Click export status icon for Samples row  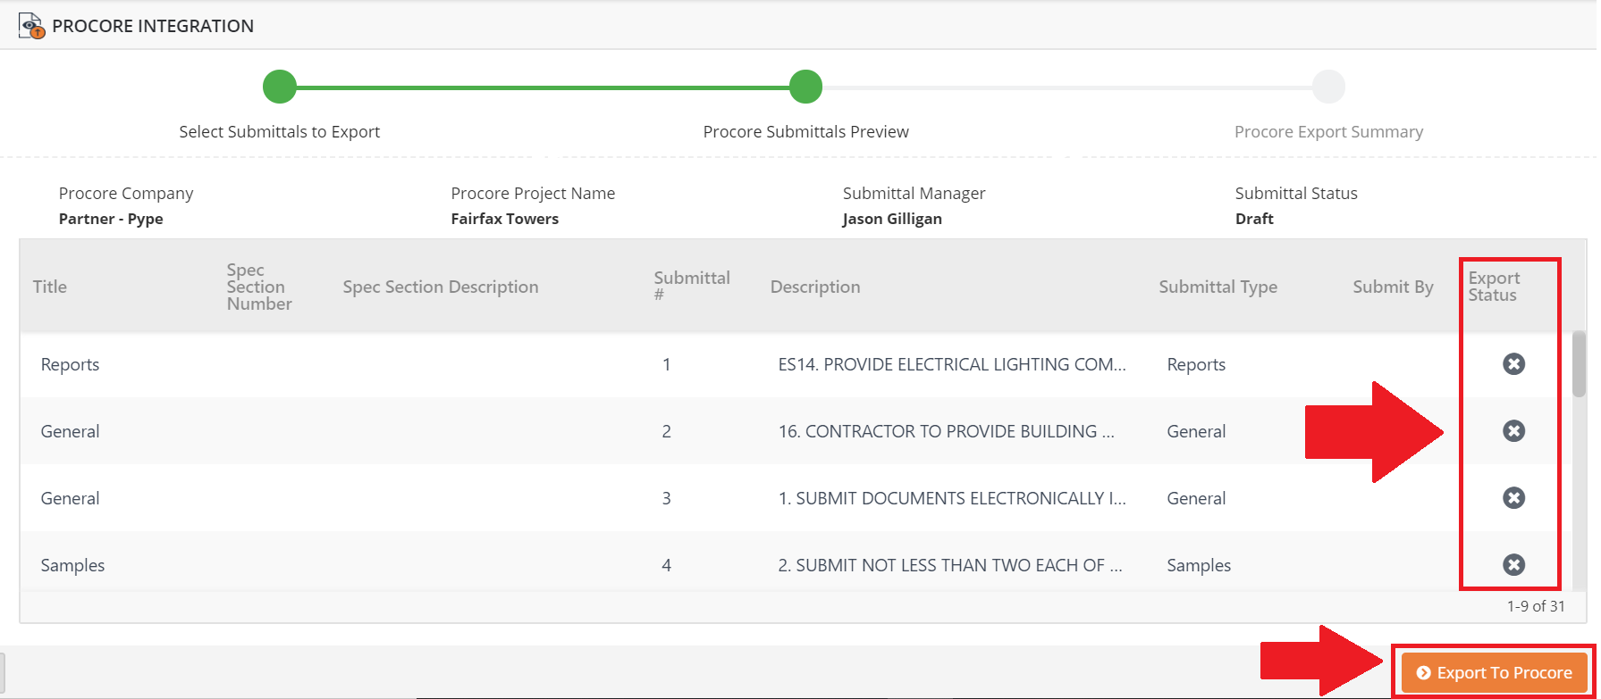pos(1513,565)
